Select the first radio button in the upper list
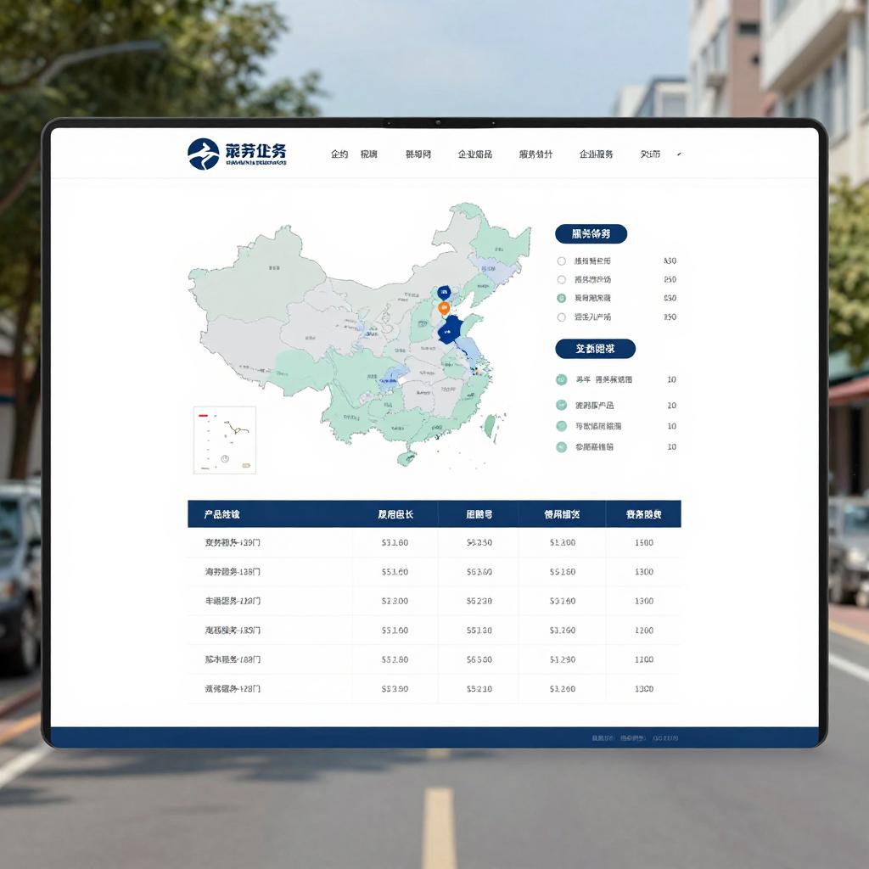 tap(562, 261)
